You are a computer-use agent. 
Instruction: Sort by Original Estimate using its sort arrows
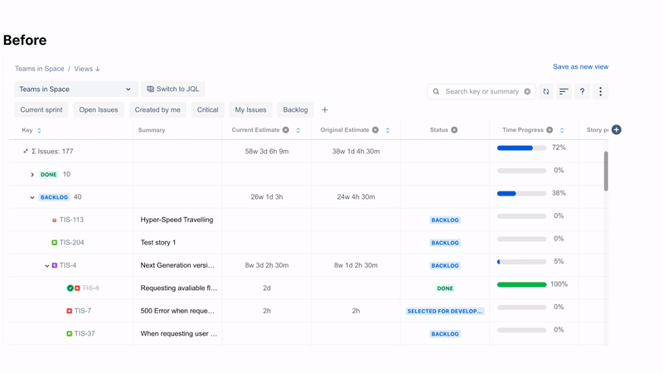pos(388,130)
